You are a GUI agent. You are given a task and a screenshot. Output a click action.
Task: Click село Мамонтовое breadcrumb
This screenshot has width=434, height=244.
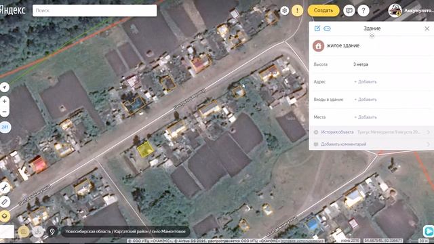tap(169, 231)
